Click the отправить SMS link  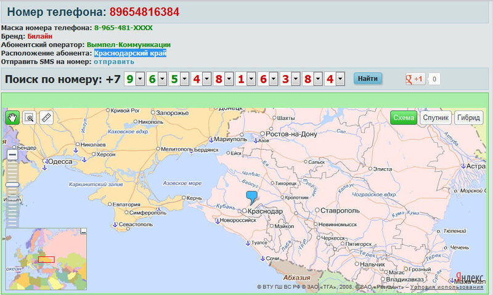coord(113,62)
